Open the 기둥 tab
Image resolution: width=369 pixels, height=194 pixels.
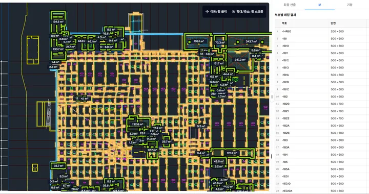(350, 5)
